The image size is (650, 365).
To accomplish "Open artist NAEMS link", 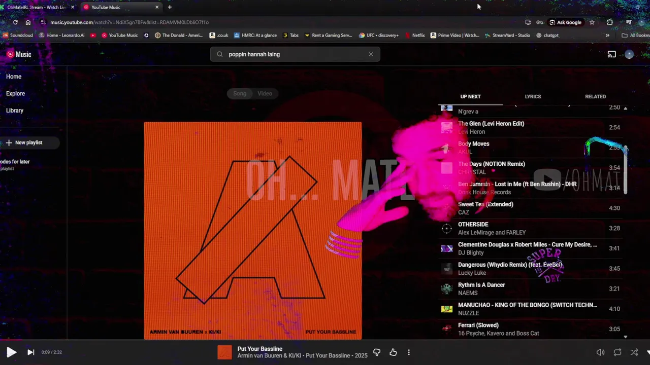I will [x=468, y=293].
